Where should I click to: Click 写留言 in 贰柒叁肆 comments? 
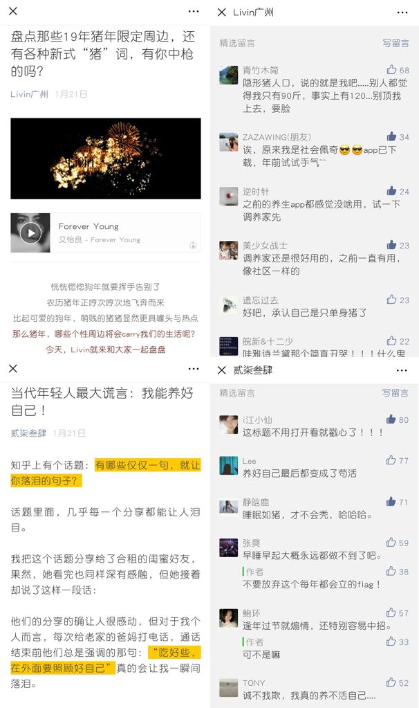coord(395,393)
